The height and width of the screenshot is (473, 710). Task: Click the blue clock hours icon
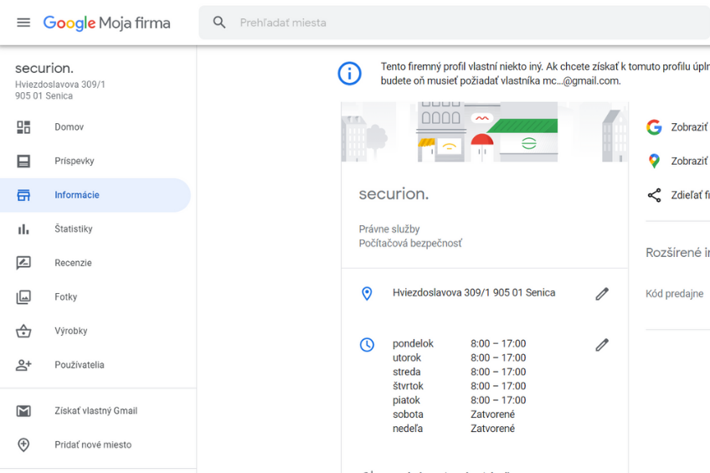pyautogui.click(x=367, y=345)
